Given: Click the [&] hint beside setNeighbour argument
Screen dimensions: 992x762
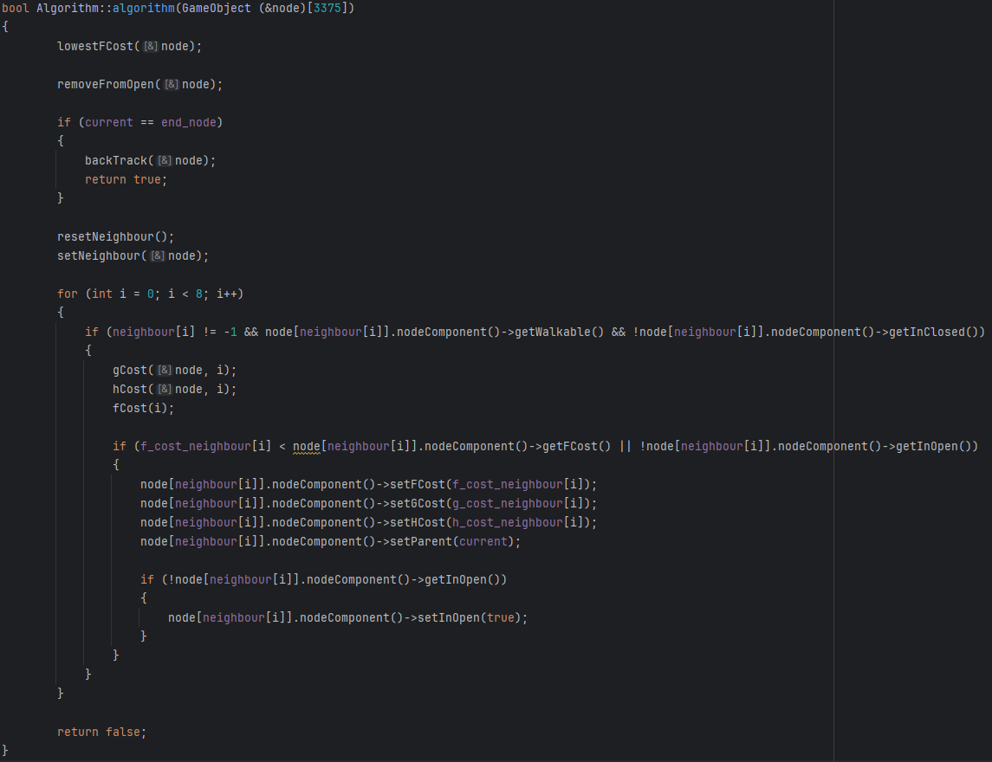Looking at the screenshot, I should [x=158, y=255].
